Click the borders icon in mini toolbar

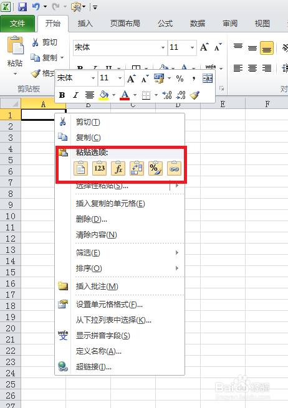click(x=146, y=95)
